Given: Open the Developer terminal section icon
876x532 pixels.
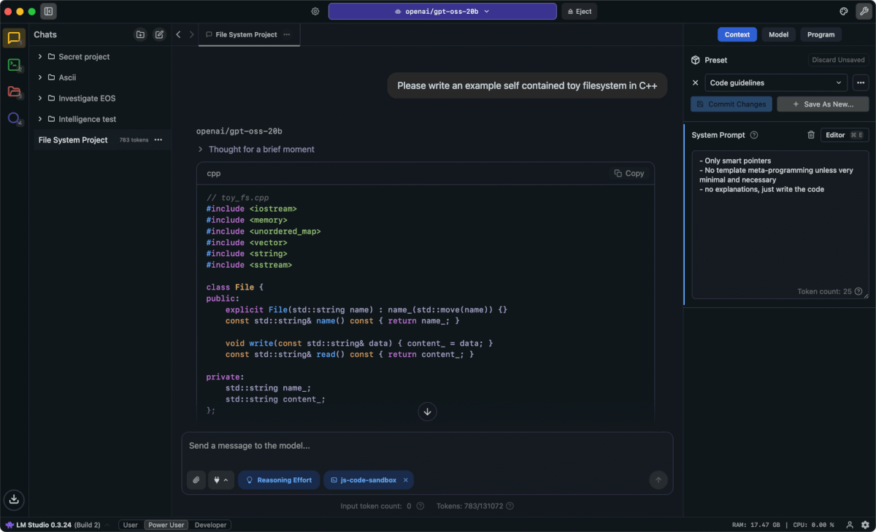Looking at the screenshot, I should tap(14, 65).
